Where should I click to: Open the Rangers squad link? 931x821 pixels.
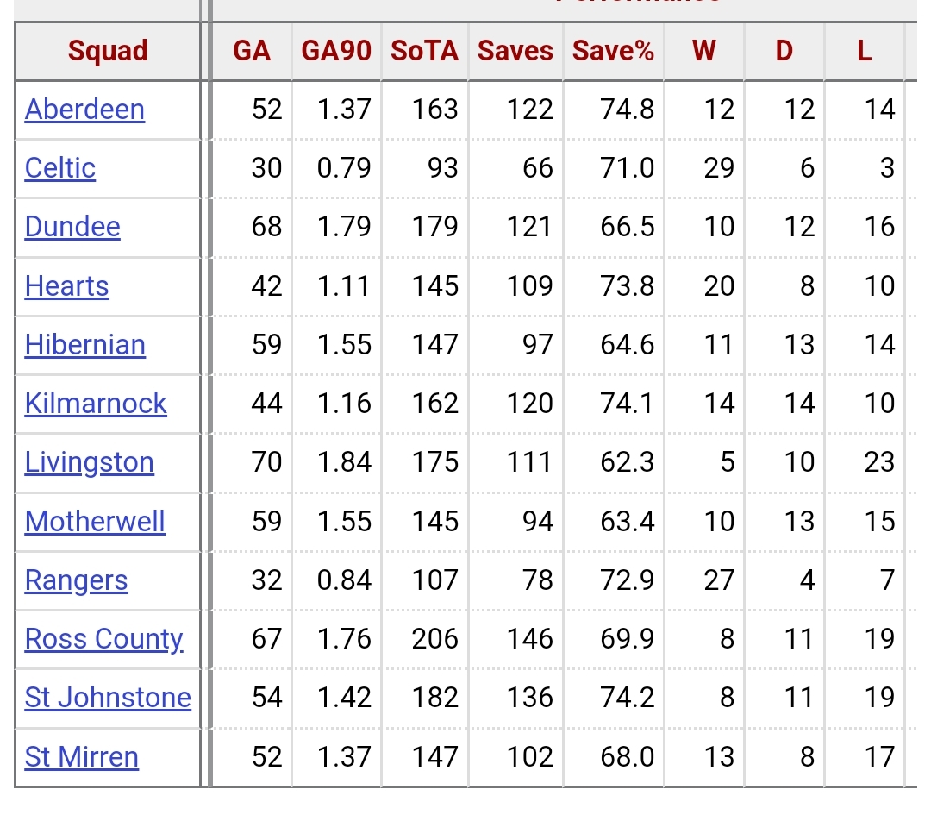[76, 581]
